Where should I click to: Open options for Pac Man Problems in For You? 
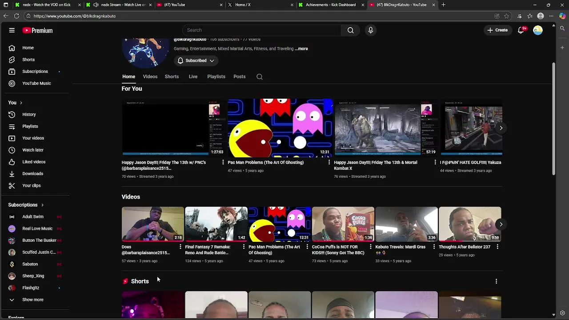pyautogui.click(x=329, y=163)
